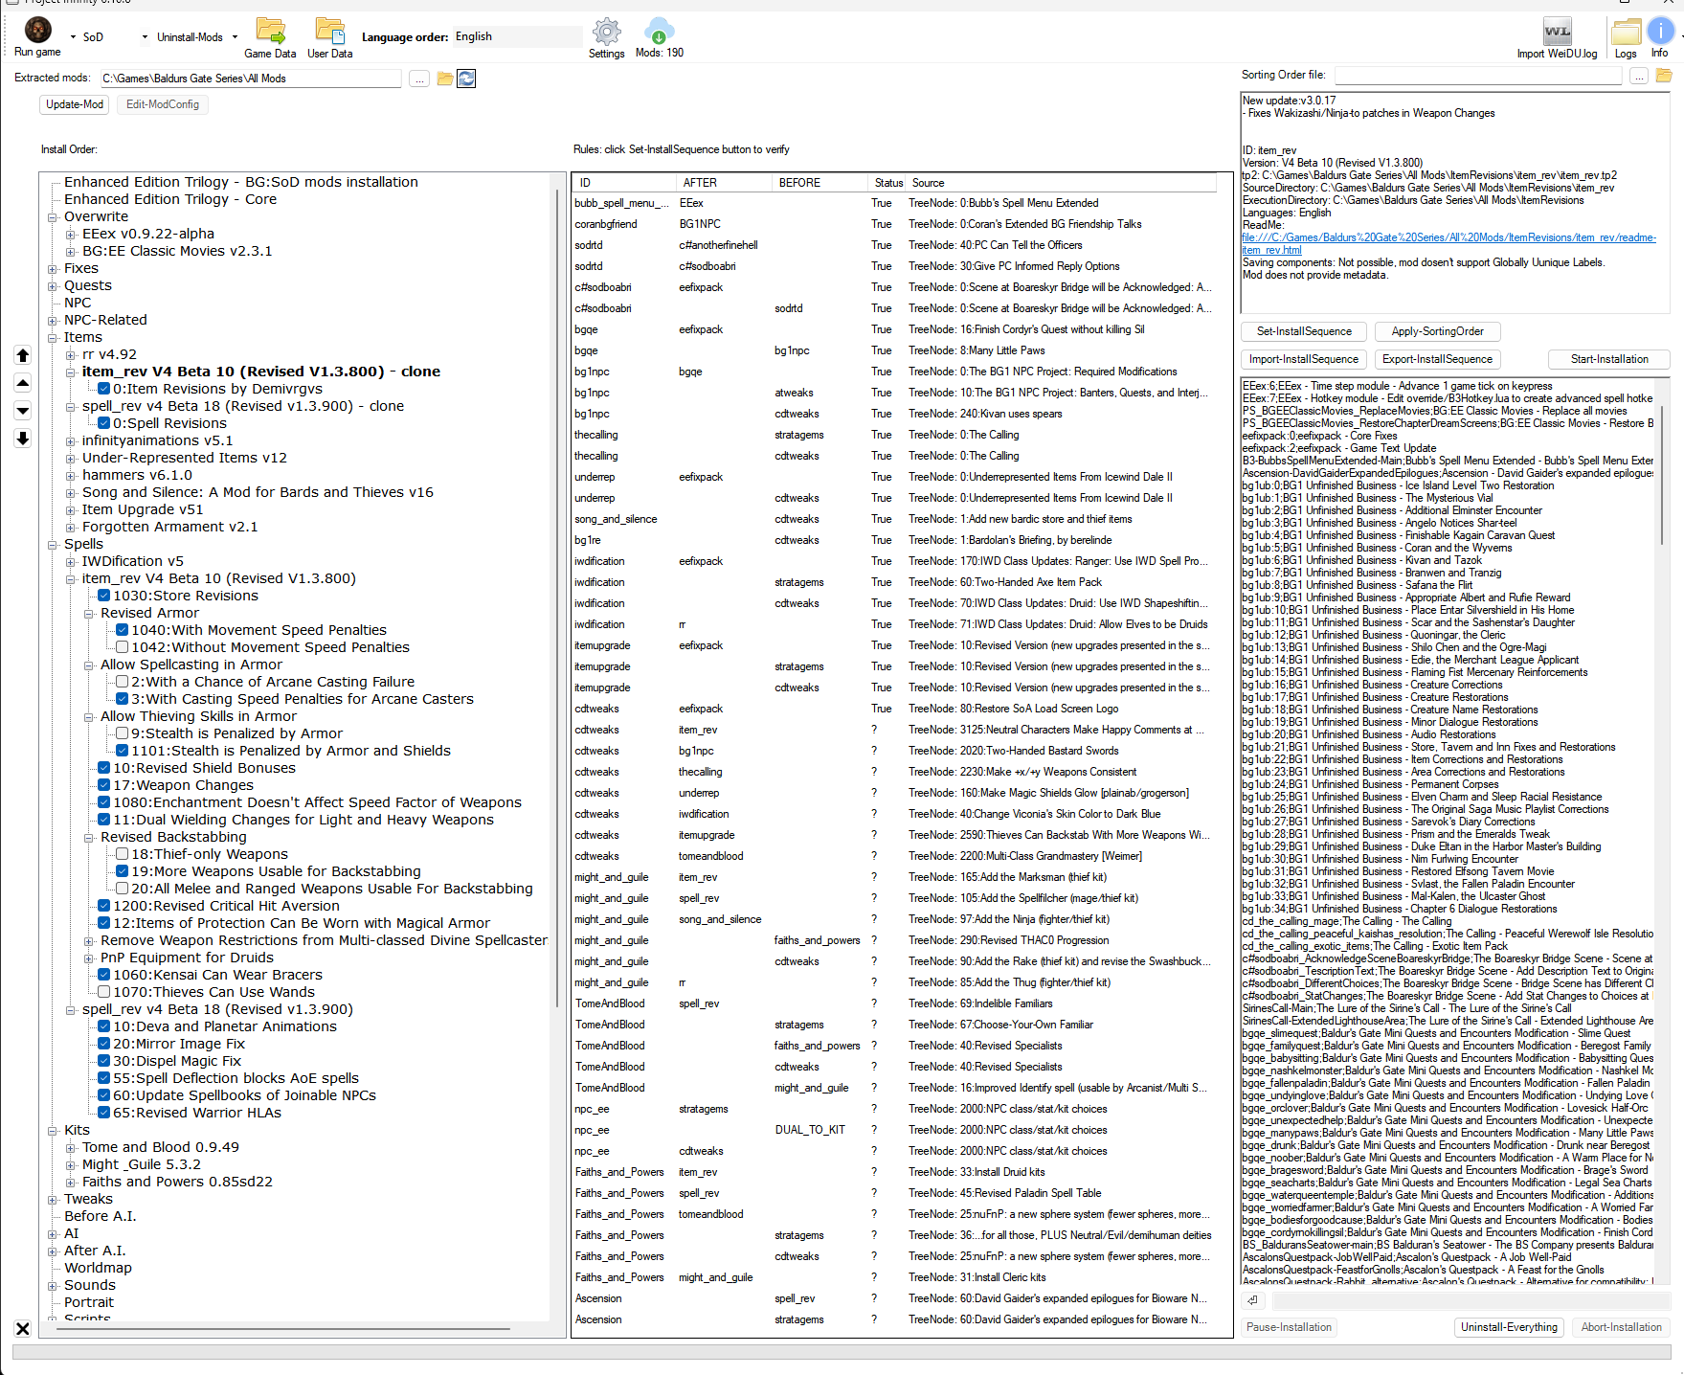The width and height of the screenshot is (1684, 1375).
Task: Click the Mods: 190 cloud download icon
Action: pyautogui.click(x=659, y=32)
